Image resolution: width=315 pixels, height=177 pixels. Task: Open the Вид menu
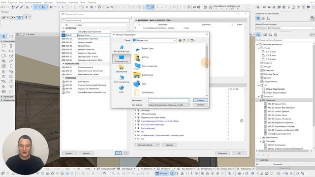21,2
